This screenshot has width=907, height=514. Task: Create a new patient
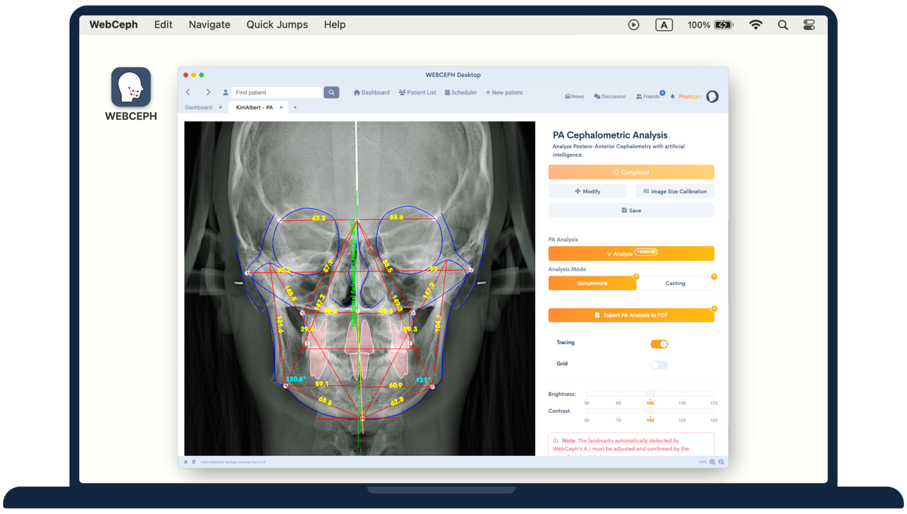pyautogui.click(x=504, y=92)
